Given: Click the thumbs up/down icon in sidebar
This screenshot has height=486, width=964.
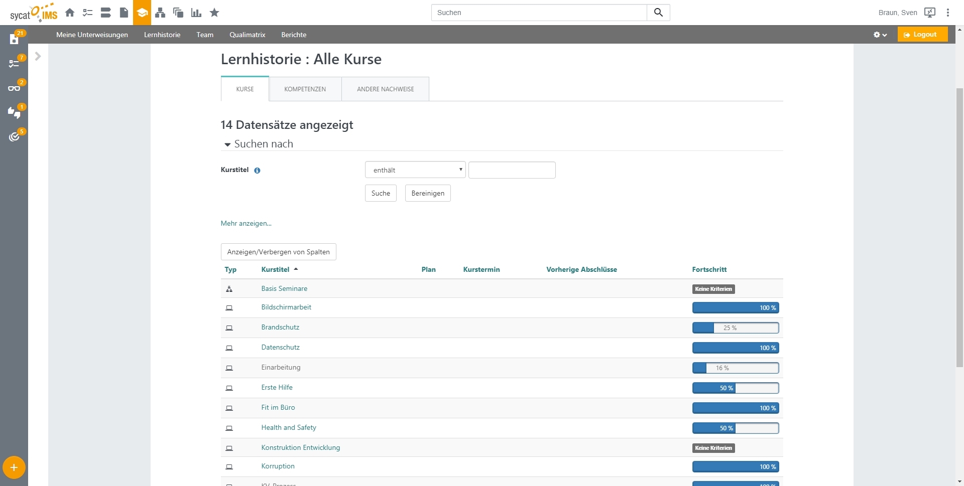Looking at the screenshot, I should [x=14, y=112].
